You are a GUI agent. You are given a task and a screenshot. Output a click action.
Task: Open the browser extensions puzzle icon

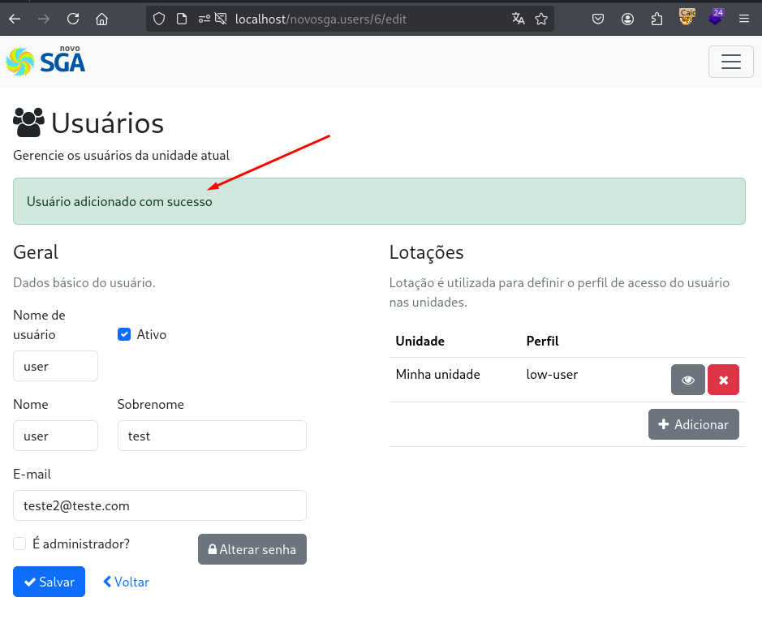click(x=657, y=19)
